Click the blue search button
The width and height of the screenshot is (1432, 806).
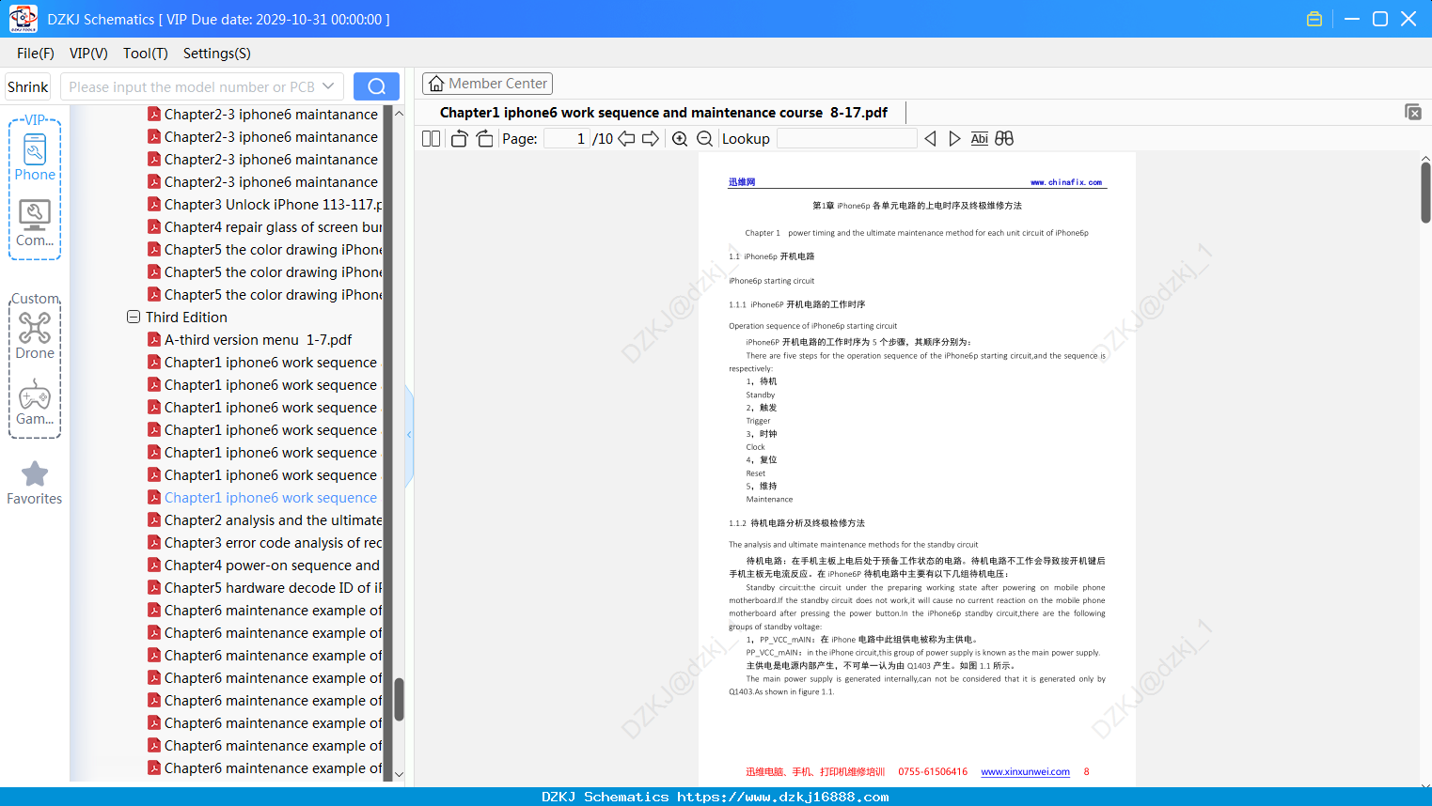tap(376, 86)
